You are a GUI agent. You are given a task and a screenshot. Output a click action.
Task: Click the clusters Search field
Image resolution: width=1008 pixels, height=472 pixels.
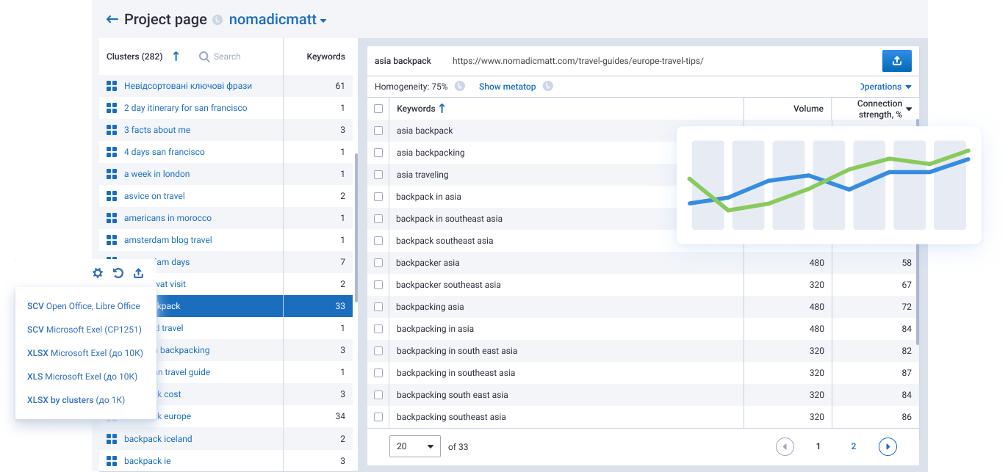(x=227, y=57)
